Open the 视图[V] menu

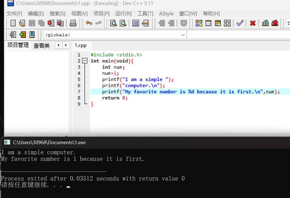coord(79,14)
